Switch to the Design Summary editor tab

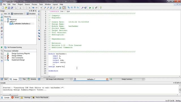[127, 79]
